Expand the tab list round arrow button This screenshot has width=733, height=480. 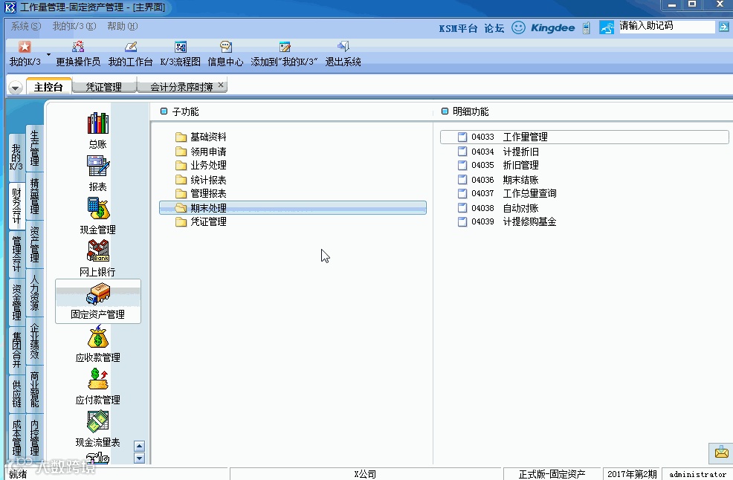(x=16, y=88)
